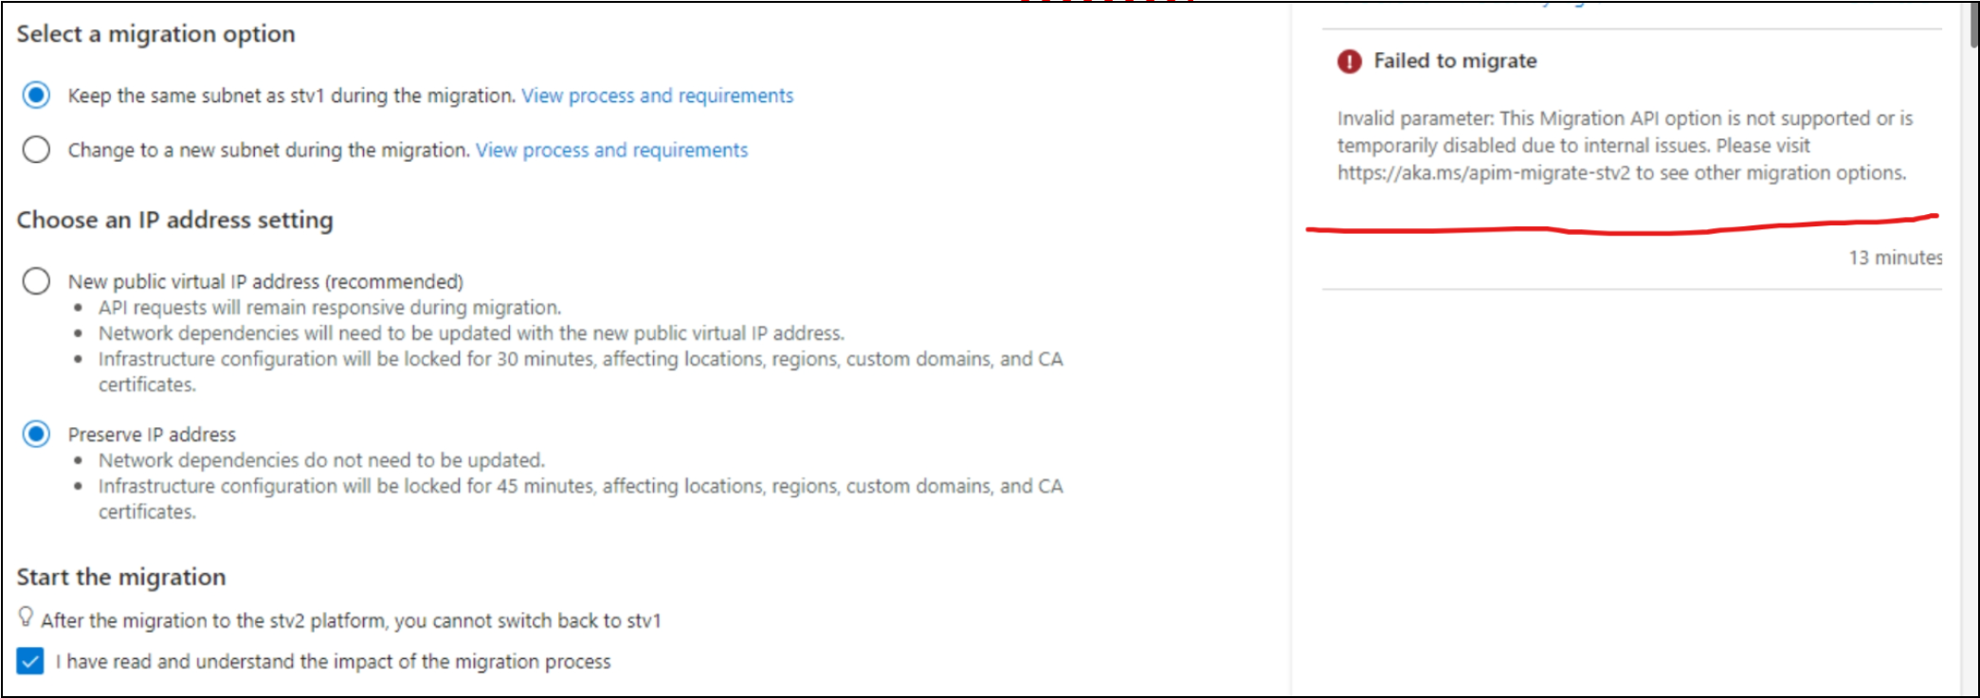The width and height of the screenshot is (1980, 698).
Task: Click the 'cannot switch back to stv1' tip text
Action: click(351, 620)
